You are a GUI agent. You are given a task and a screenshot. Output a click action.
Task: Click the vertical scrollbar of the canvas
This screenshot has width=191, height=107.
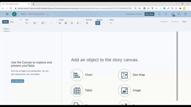[x=177, y=66]
